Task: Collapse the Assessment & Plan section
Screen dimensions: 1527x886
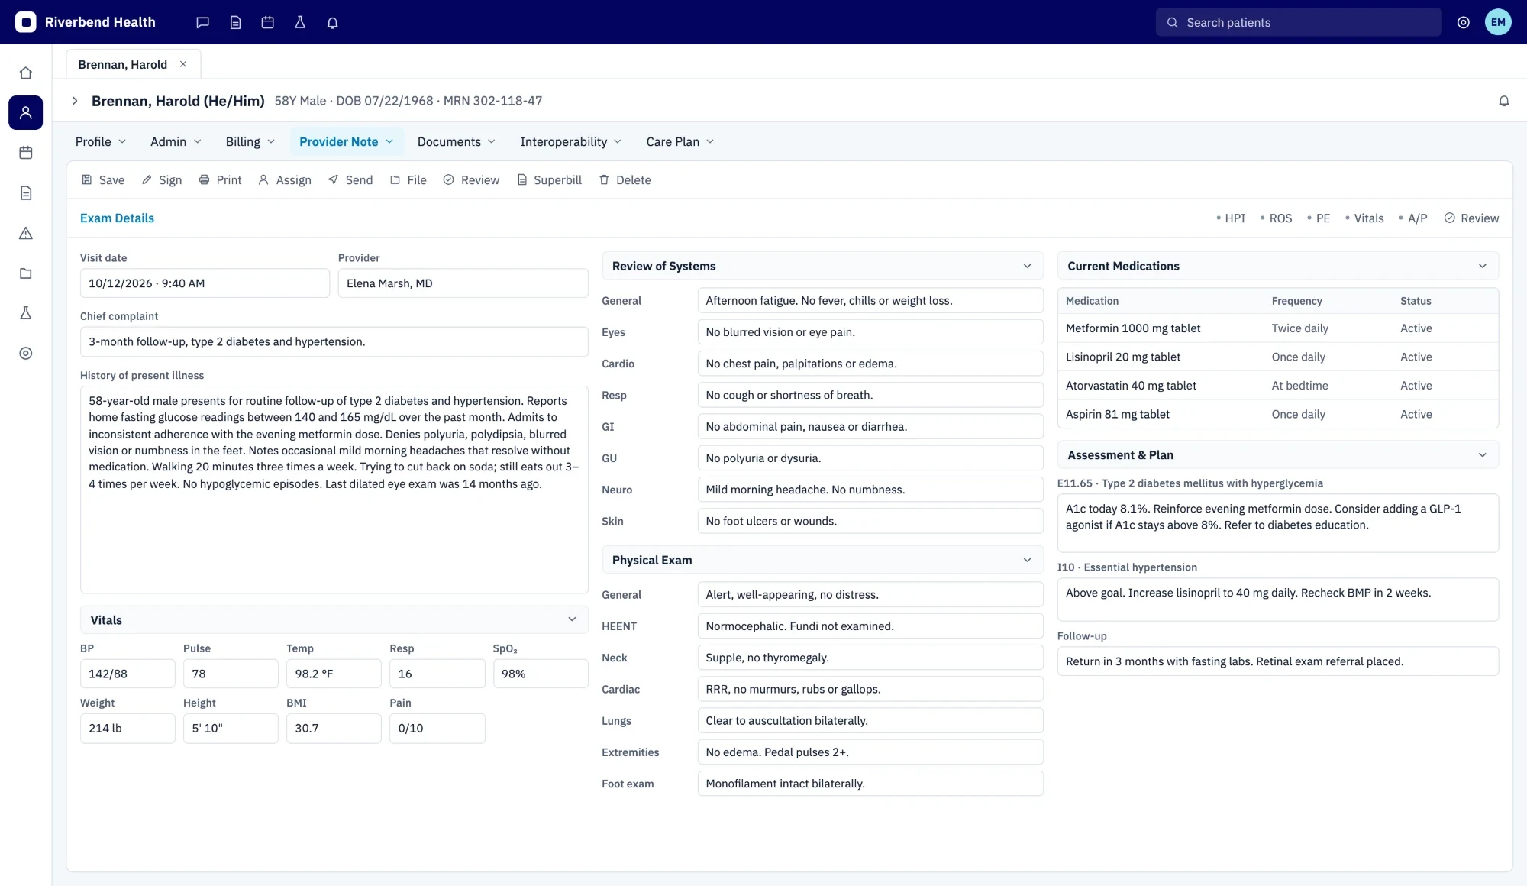Action: pos(1482,455)
